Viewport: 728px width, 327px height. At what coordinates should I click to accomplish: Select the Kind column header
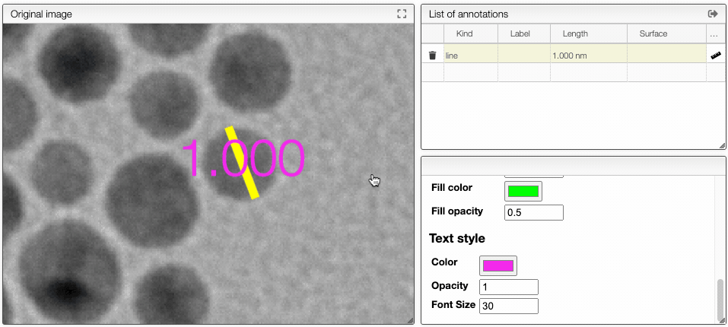(471, 33)
